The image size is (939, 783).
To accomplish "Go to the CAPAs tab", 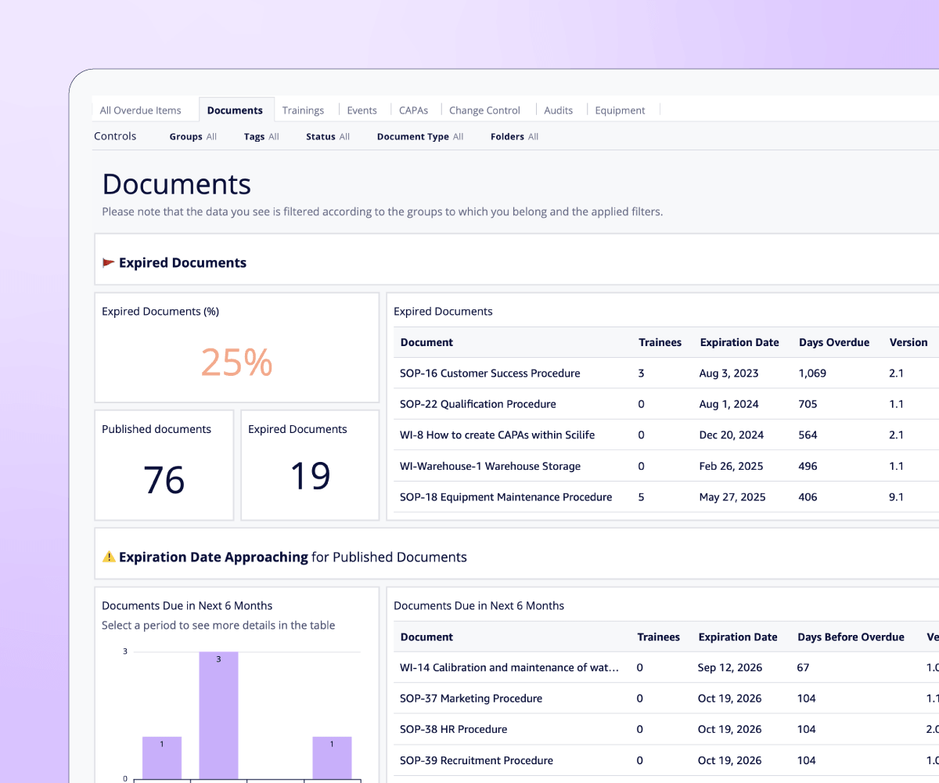I will 413,110.
